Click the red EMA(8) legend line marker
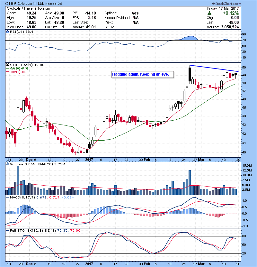 point(7,72)
